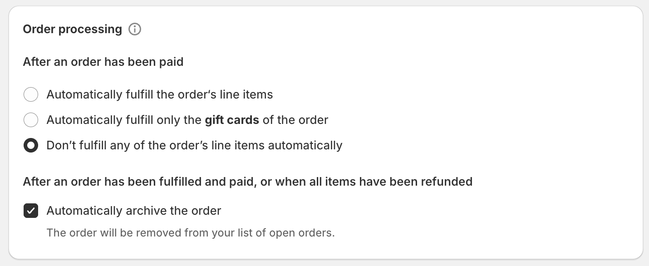The image size is (649, 266).
Task: Click the white checkmark in the archive checkbox
Action: click(x=31, y=211)
